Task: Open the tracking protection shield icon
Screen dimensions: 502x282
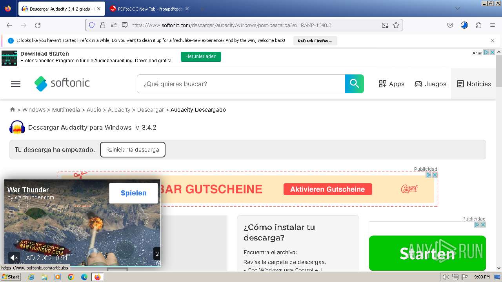Action: point(92,25)
